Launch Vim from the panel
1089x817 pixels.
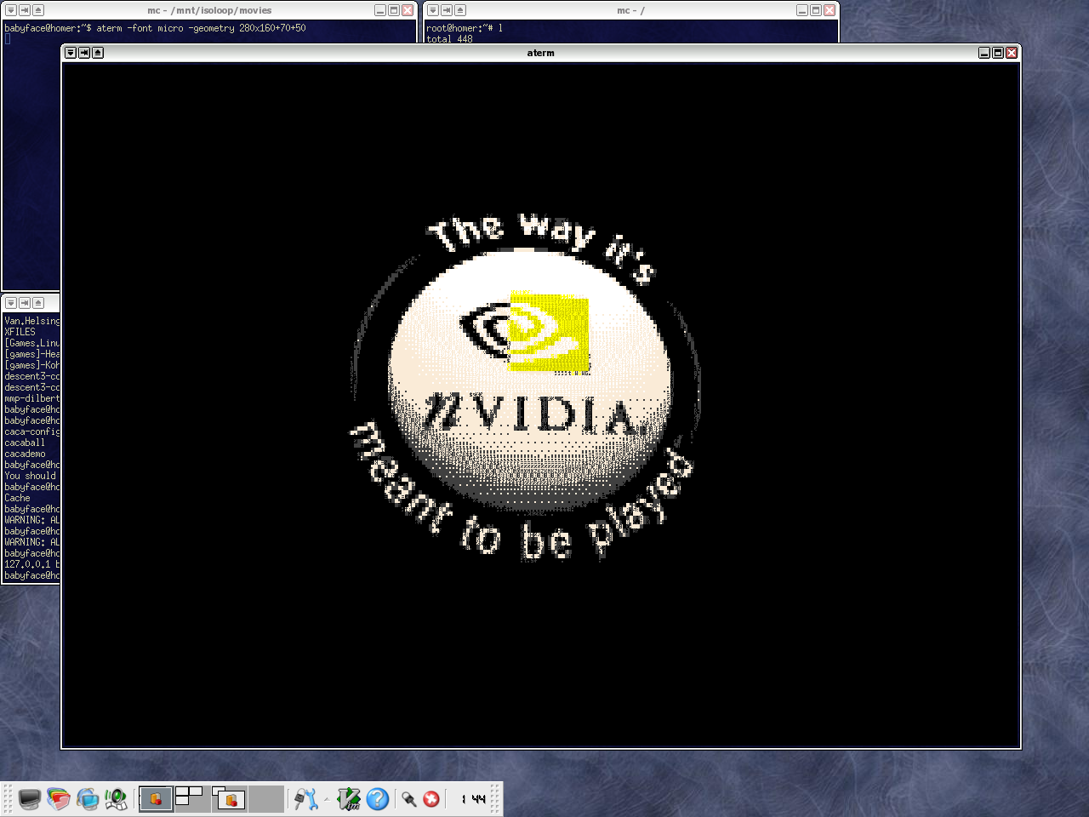[x=349, y=799]
